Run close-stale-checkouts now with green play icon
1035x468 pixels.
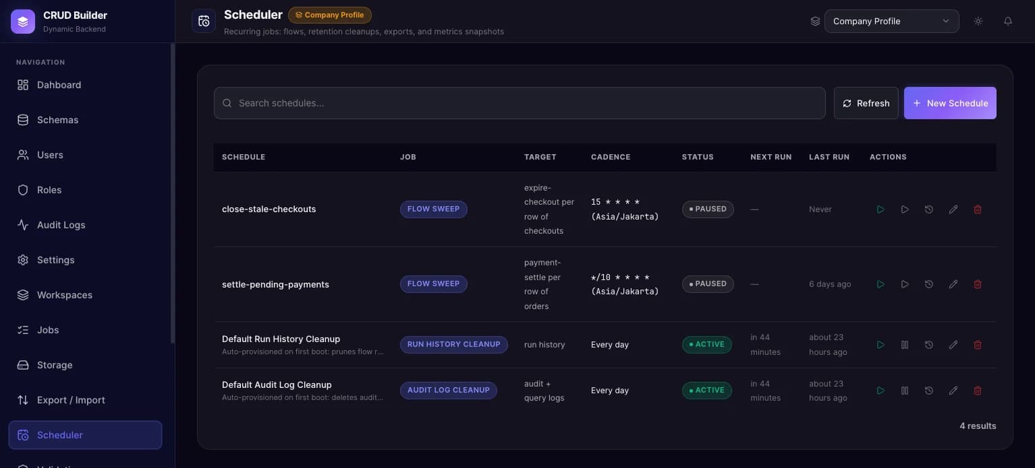click(880, 209)
